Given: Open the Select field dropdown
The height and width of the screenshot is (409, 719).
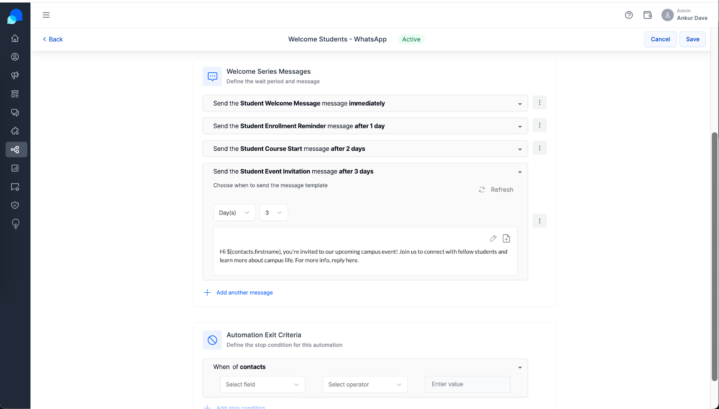Looking at the screenshot, I should coord(262,385).
